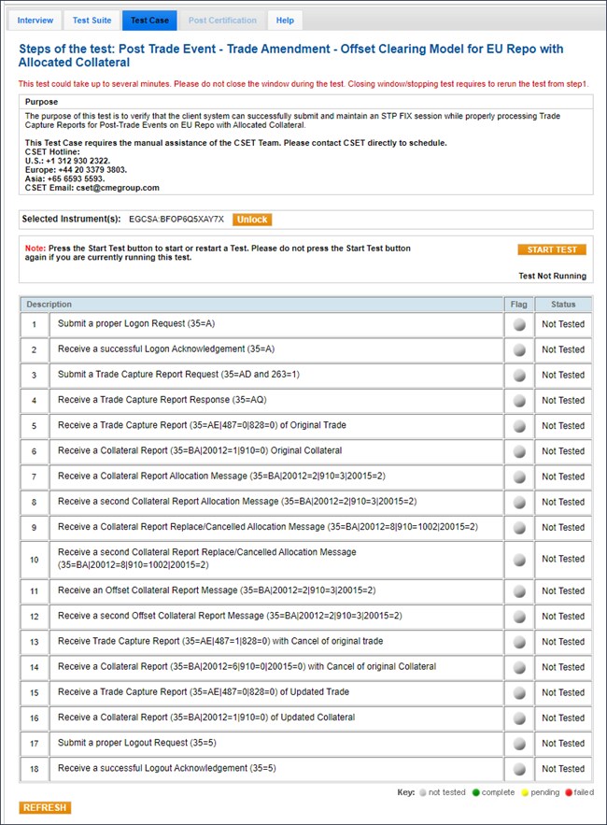Open the Help tab
Viewport: 607px width, 825px height.
(x=285, y=20)
